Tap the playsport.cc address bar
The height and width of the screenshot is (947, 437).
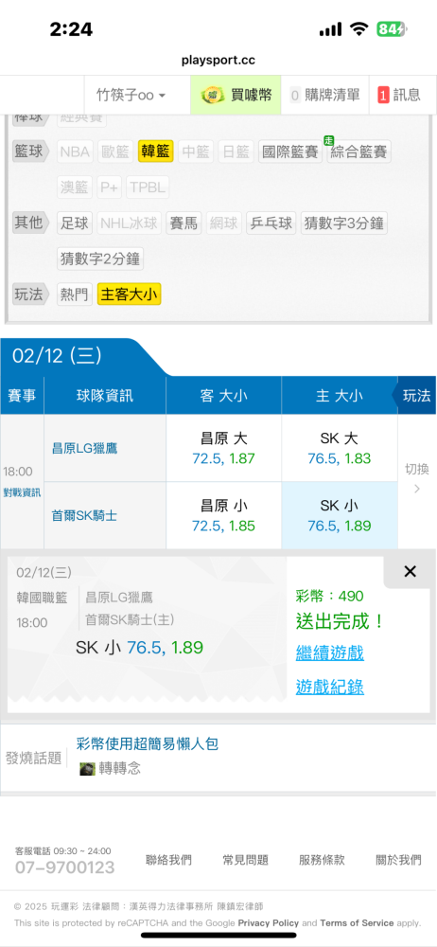pos(218,61)
